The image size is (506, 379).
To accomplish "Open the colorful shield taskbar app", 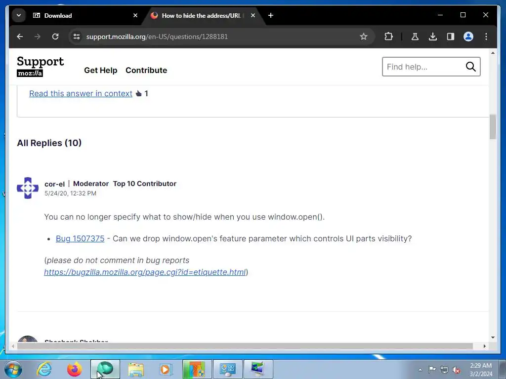I will pos(197,369).
